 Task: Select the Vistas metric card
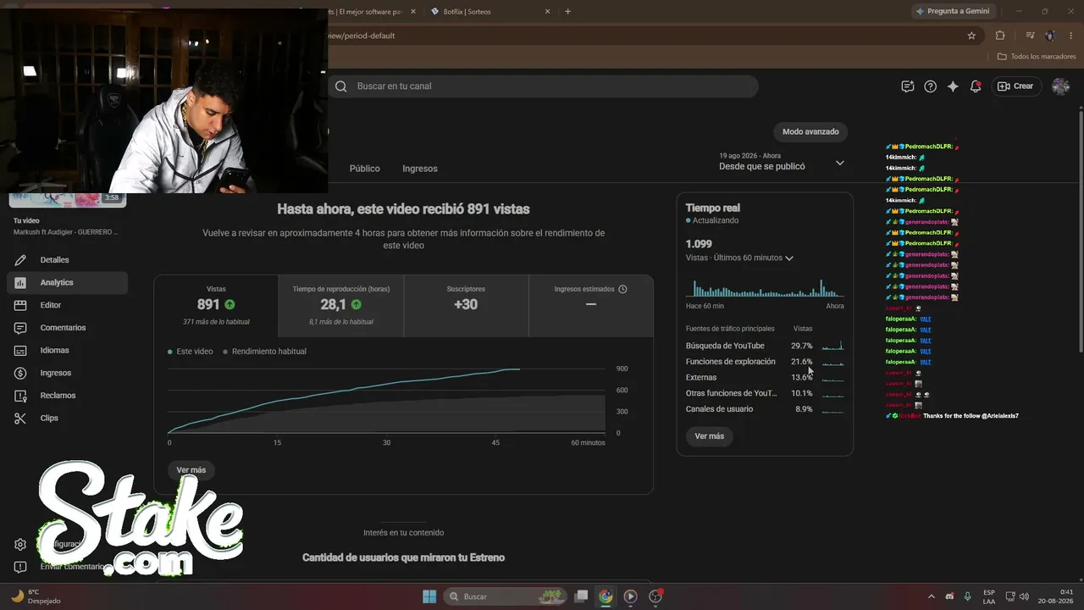tap(216, 306)
